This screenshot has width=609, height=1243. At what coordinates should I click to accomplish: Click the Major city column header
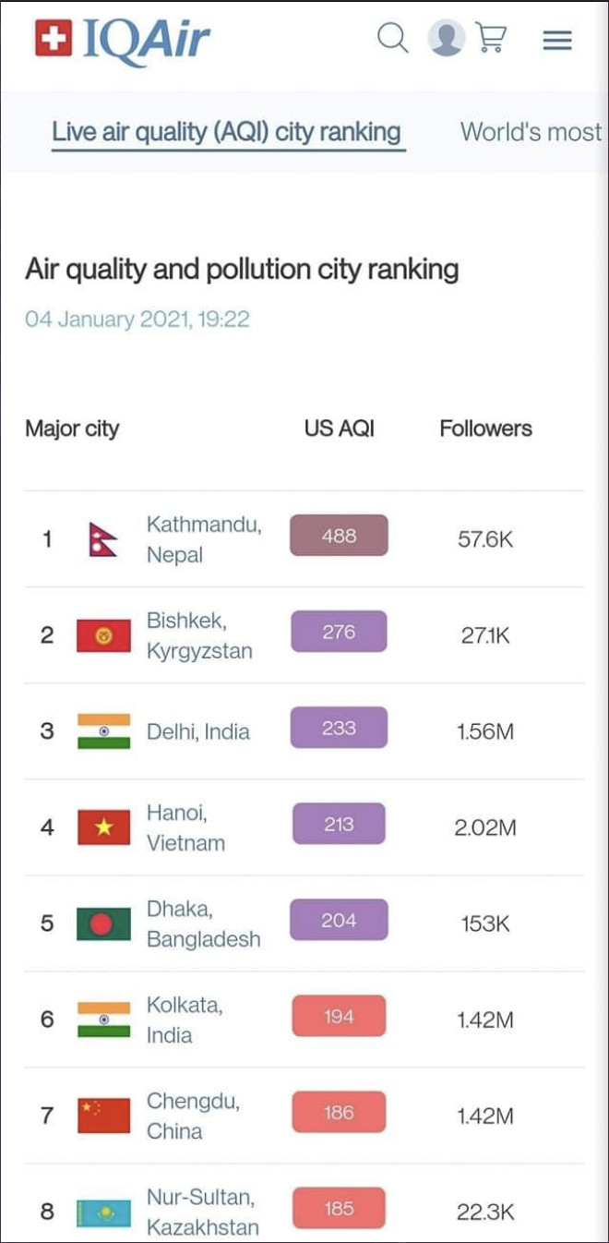point(72,428)
